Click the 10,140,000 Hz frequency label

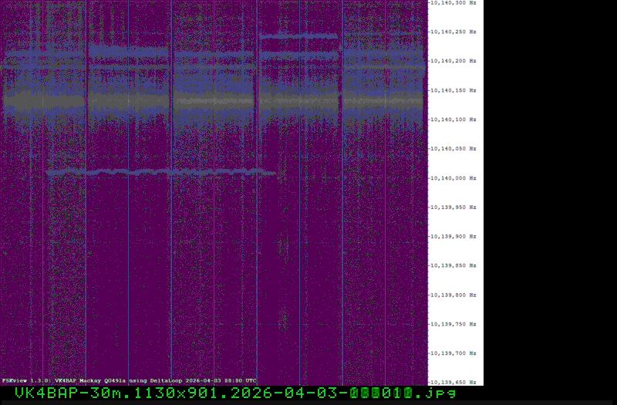(453, 178)
